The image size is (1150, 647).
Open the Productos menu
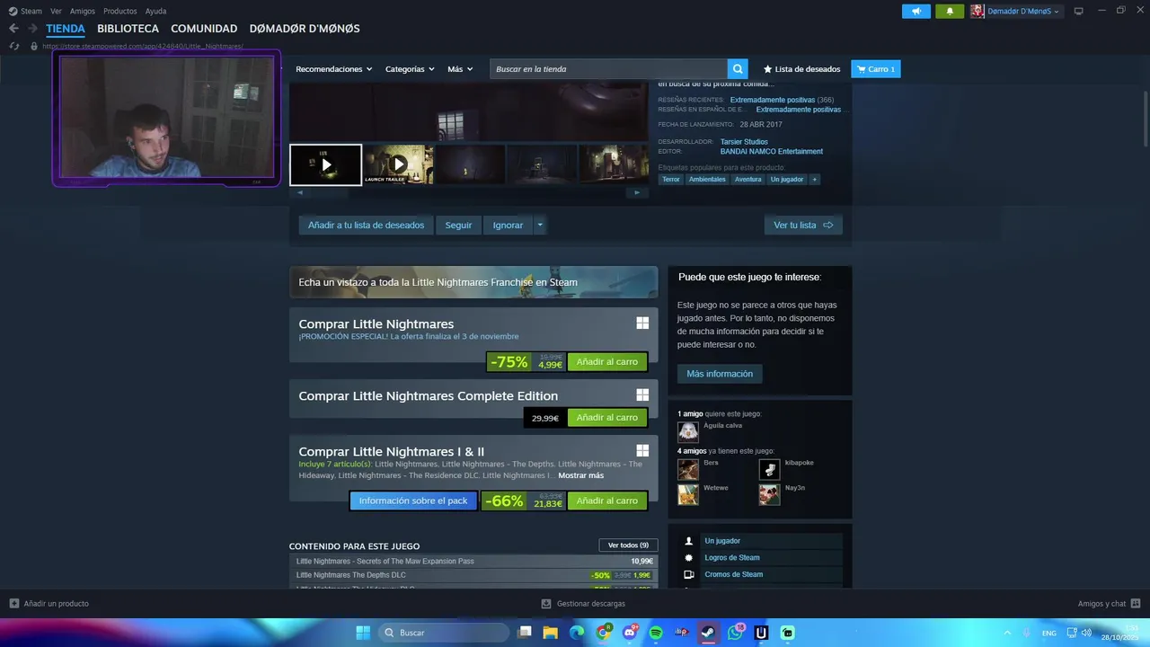pos(120,11)
